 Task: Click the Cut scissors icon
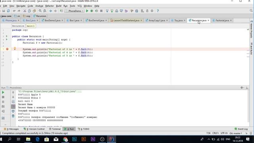(x=25, y=11)
